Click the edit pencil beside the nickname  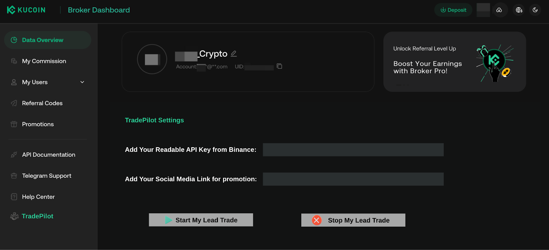tap(234, 54)
